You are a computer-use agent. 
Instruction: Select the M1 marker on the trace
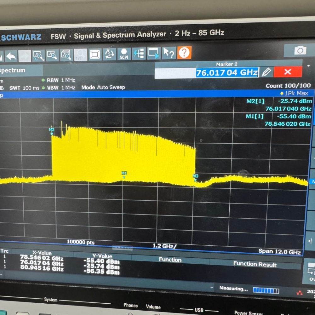[124, 175]
